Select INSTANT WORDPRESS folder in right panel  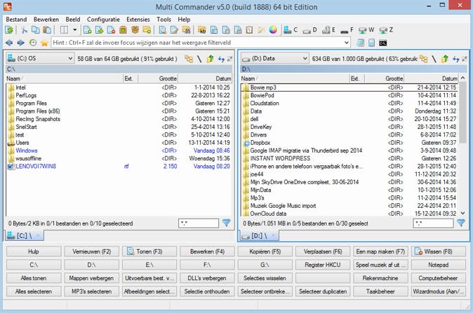(350, 158)
